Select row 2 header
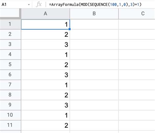This screenshot has width=155, height=133. tap(10, 34)
